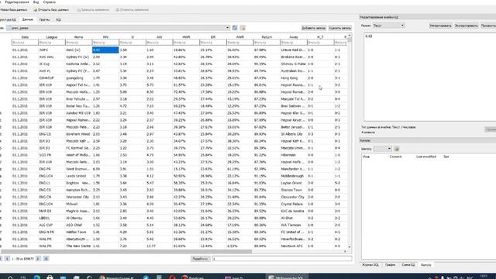Select the SCO PR league cell
The image size is (496, 279).
pyautogui.click(x=52, y=155)
